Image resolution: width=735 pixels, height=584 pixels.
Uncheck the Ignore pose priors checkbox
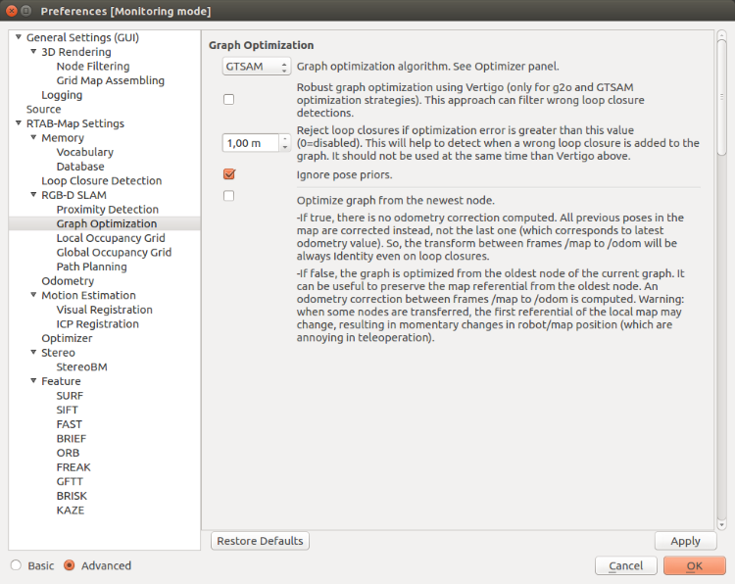point(228,174)
